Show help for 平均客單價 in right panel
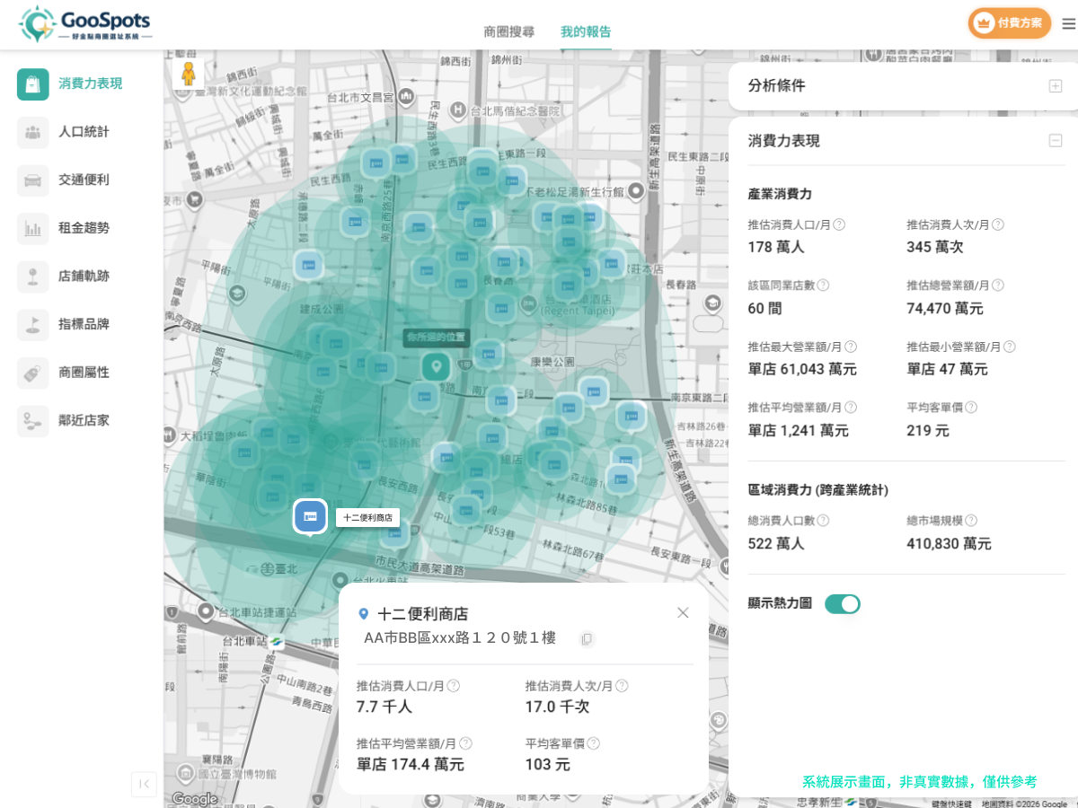The image size is (1078, 808). [x=971, y=408]
